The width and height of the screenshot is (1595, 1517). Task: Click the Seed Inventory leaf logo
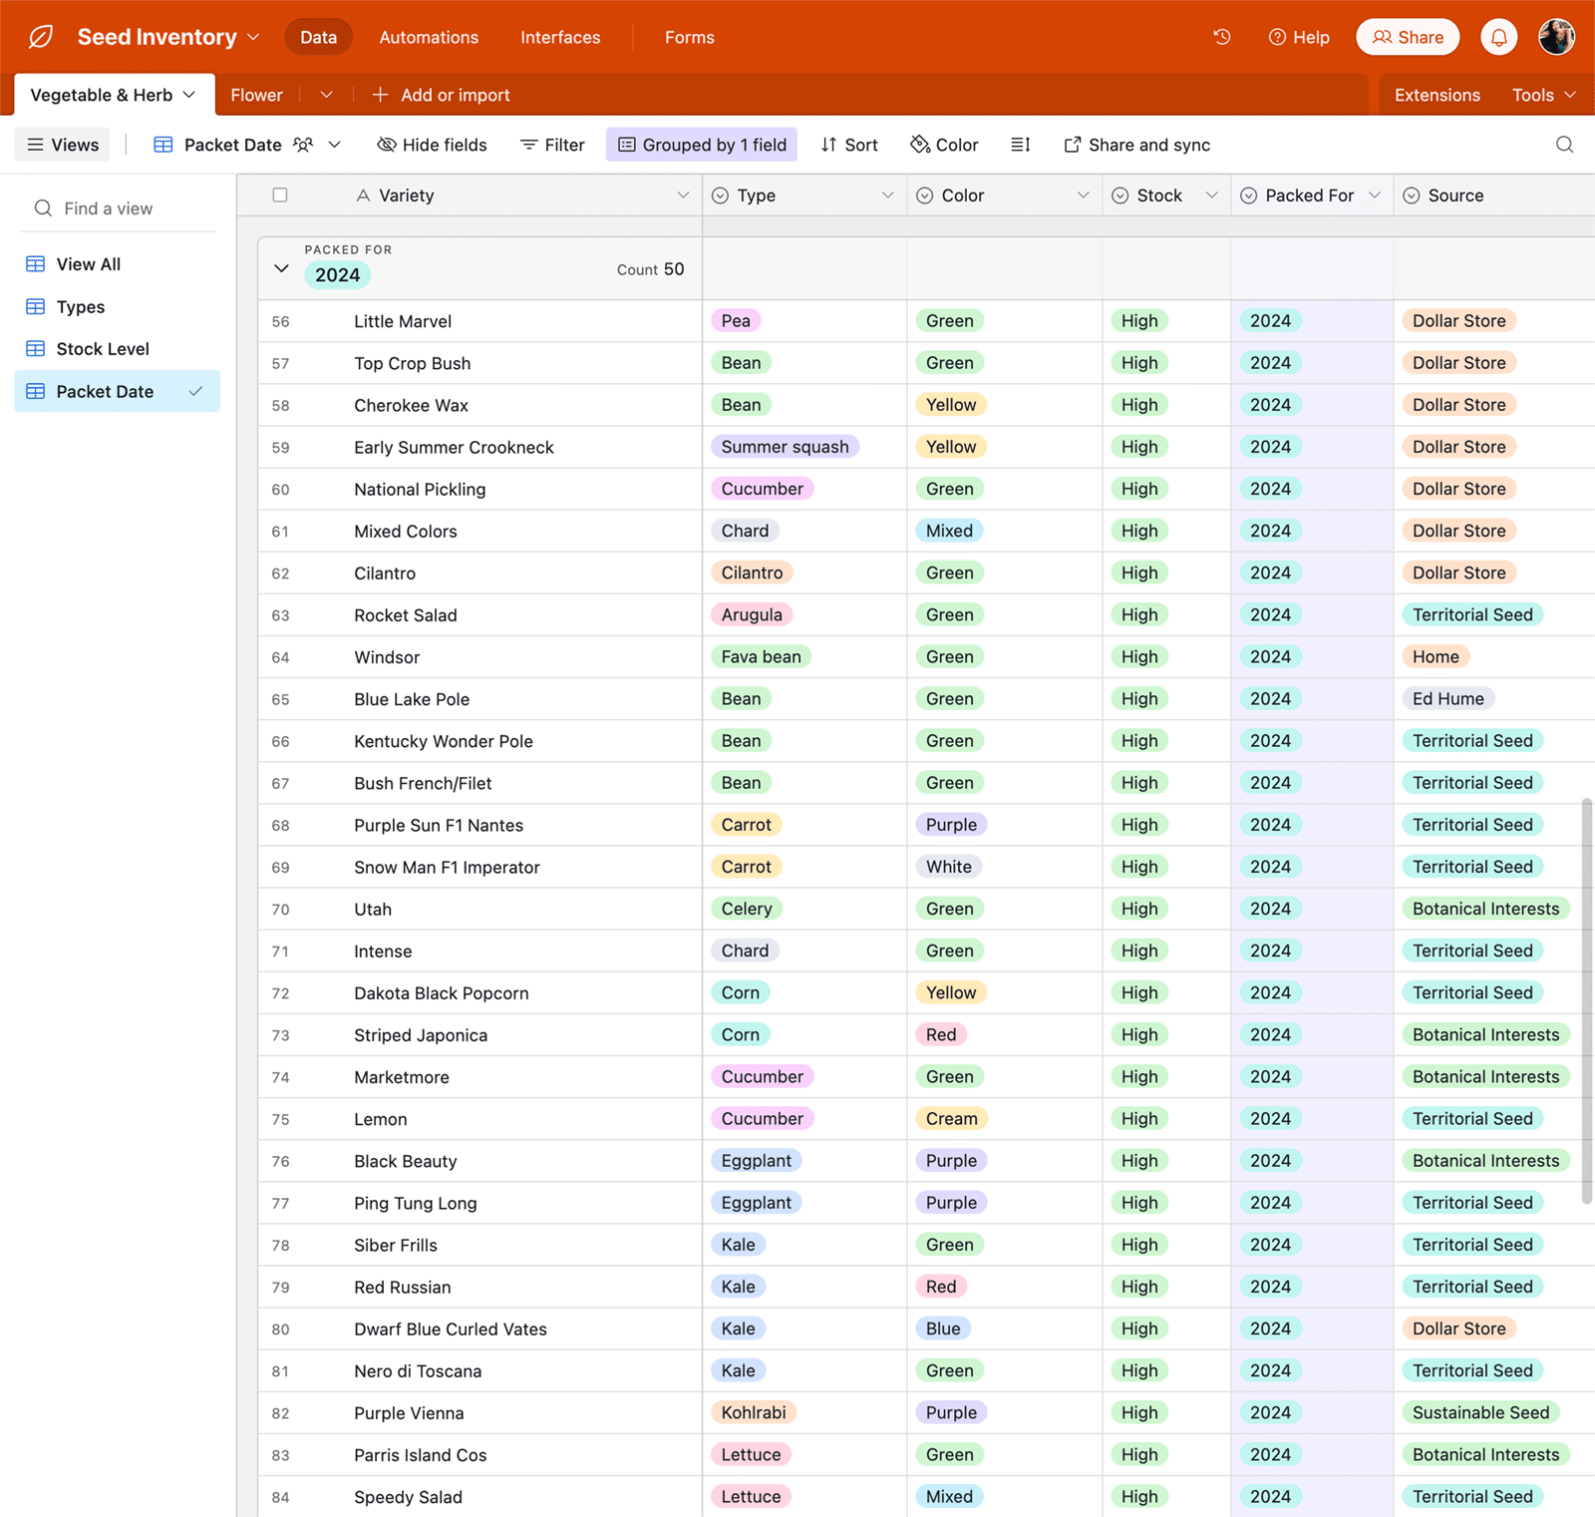coord(41,37)
